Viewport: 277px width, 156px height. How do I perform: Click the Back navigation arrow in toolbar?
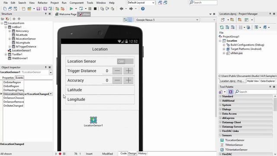121,9
